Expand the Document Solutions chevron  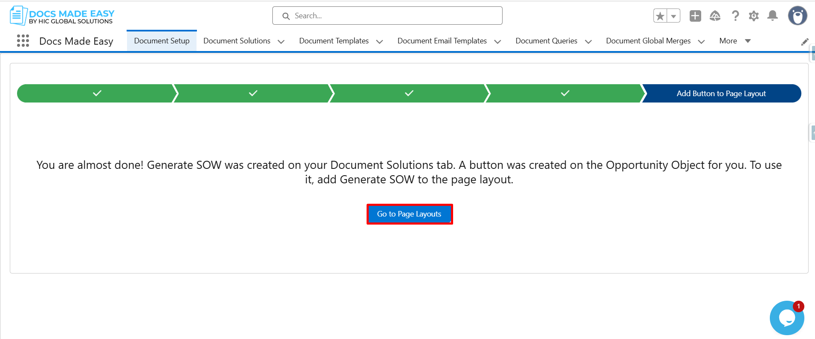pyautogui.click(x=281, y=41)
